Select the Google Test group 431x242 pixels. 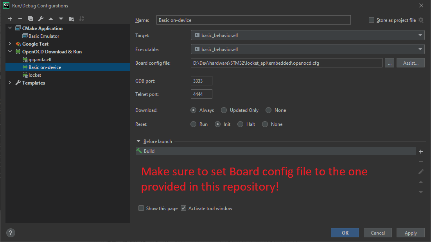pyautogui.click(x=35, y=44)
